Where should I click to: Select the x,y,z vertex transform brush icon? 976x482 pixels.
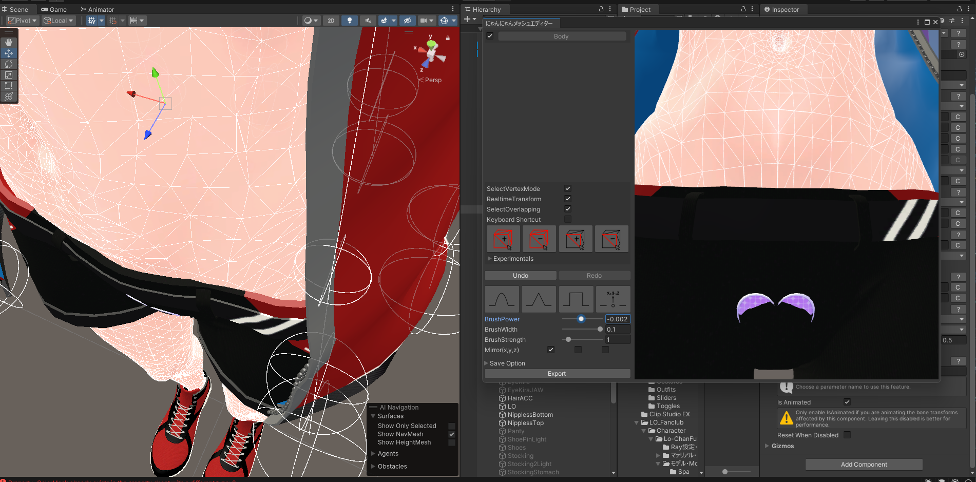click(x=613, y=299)
